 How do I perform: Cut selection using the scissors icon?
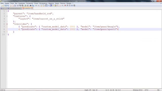click(18, 6)
